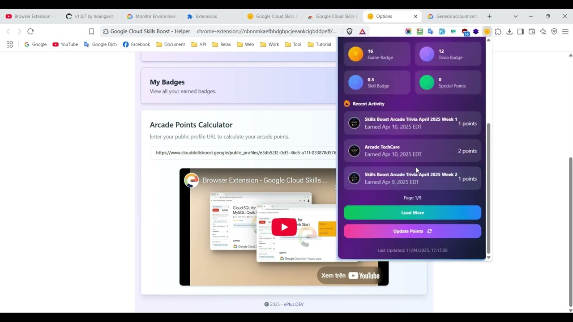Image resolution: width=573 pixels, height=322 pixels.
Task: Click the Cloud Skills Boost Helper extension icon
Action: click(487, 31)
